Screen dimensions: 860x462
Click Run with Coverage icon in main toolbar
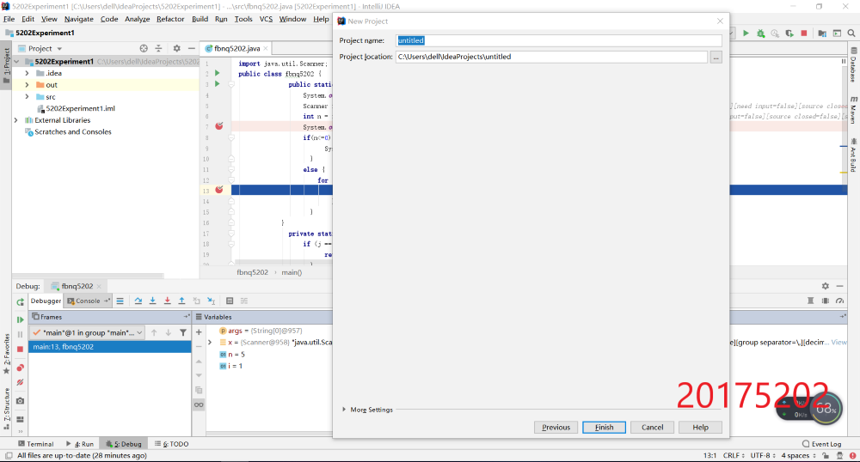(789, 33)
